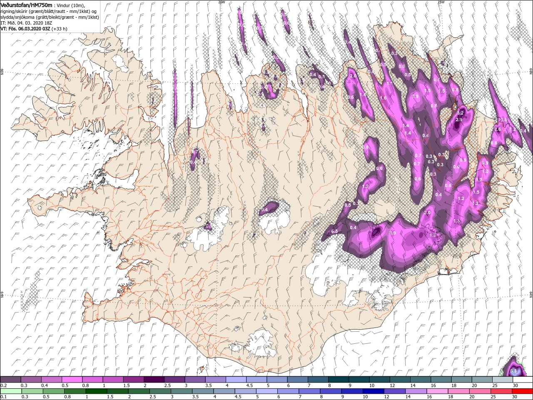Click the 2.6 value near the east coast
Image resolution: width=533 pixels, height=400 pixels.
tap(498, 129)
